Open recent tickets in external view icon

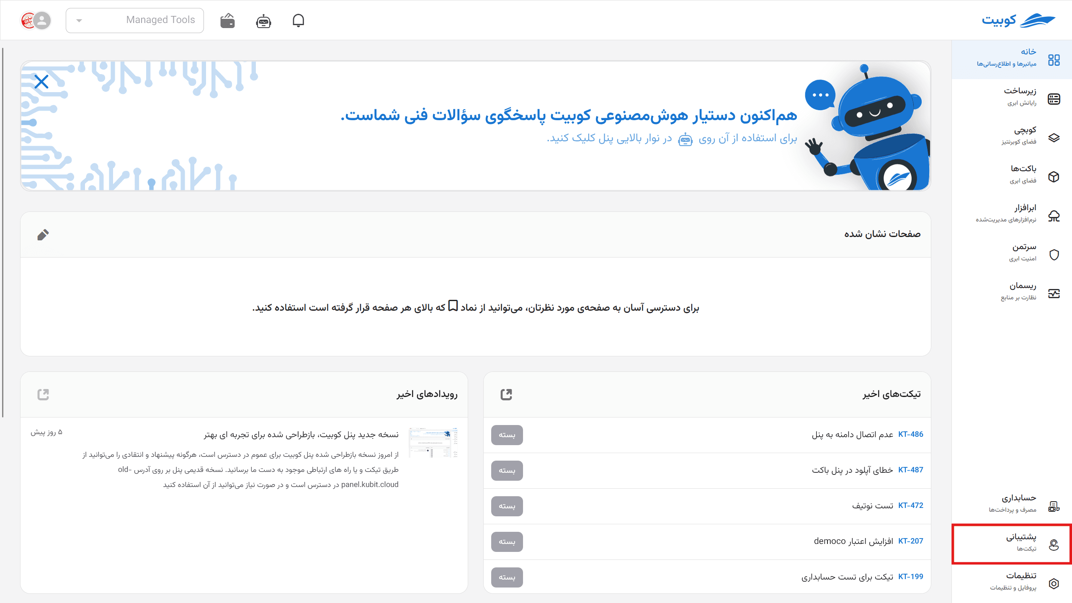(x=506, y=394)
